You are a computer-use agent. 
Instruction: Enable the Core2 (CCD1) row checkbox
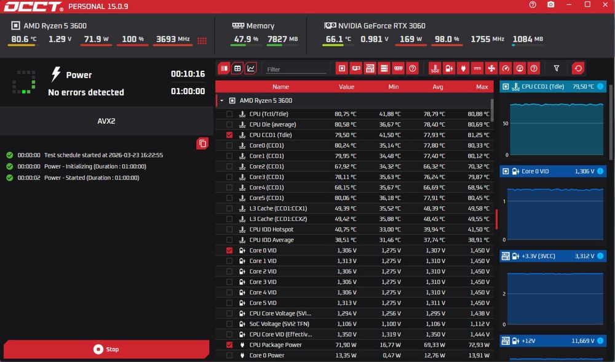pos(229,166)
